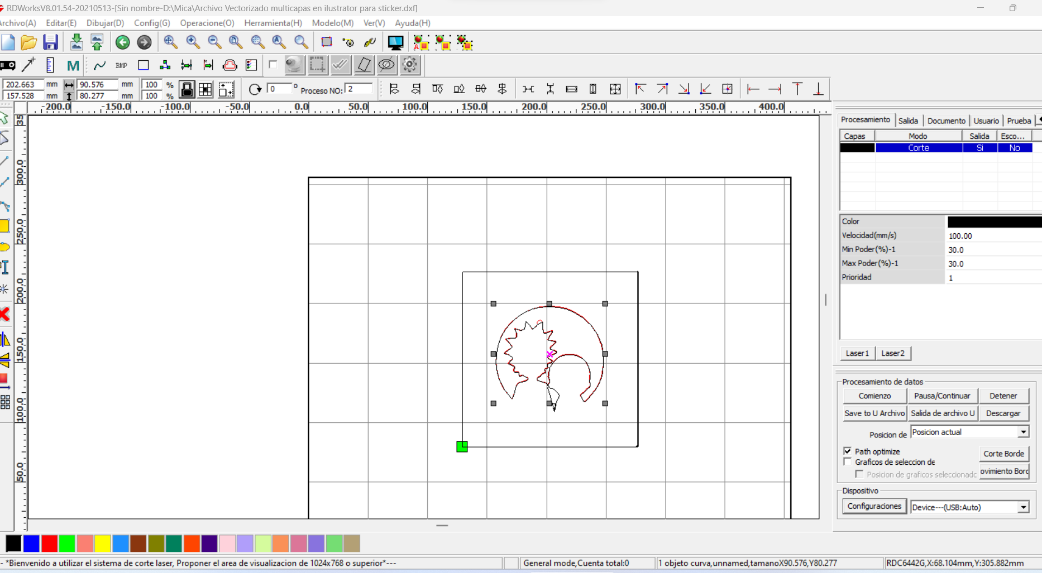1042x573 pixels.
Task: Undo with the green left arrow icon
Action: tap(122, 42)
